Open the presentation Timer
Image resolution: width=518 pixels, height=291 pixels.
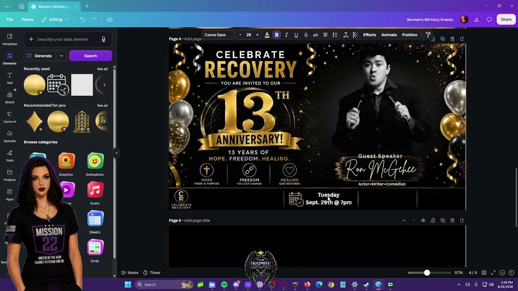(x=152, y=273)
